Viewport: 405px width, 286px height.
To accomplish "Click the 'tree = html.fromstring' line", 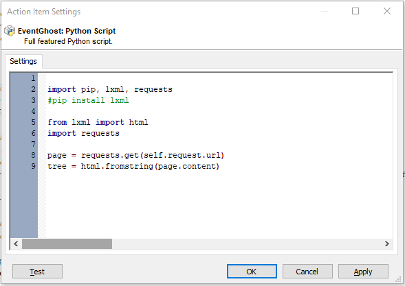I will click(x=133, y=166).
